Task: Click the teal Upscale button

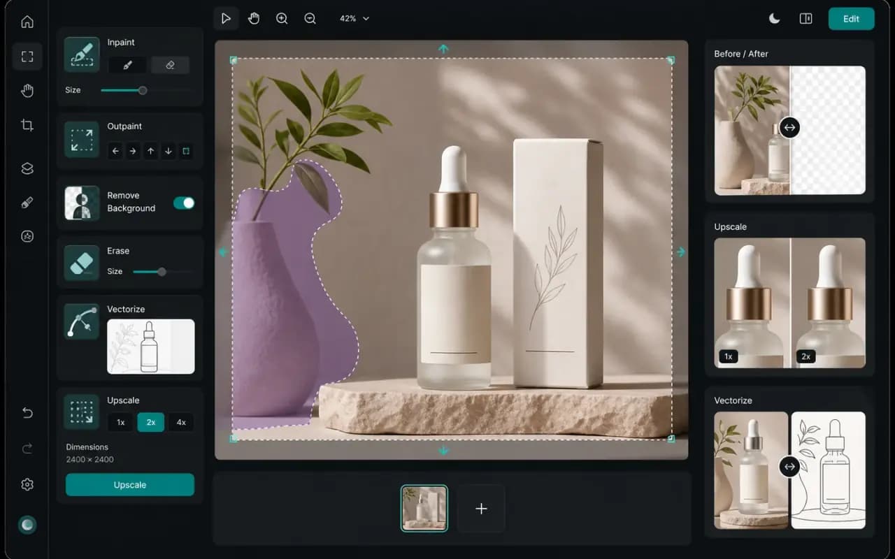Action: (x=130, y=485)
